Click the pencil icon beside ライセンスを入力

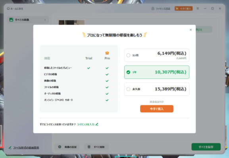(97, 124)
